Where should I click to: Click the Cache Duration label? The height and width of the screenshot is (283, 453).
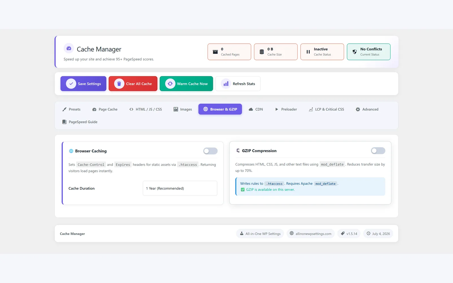(82, 188)
